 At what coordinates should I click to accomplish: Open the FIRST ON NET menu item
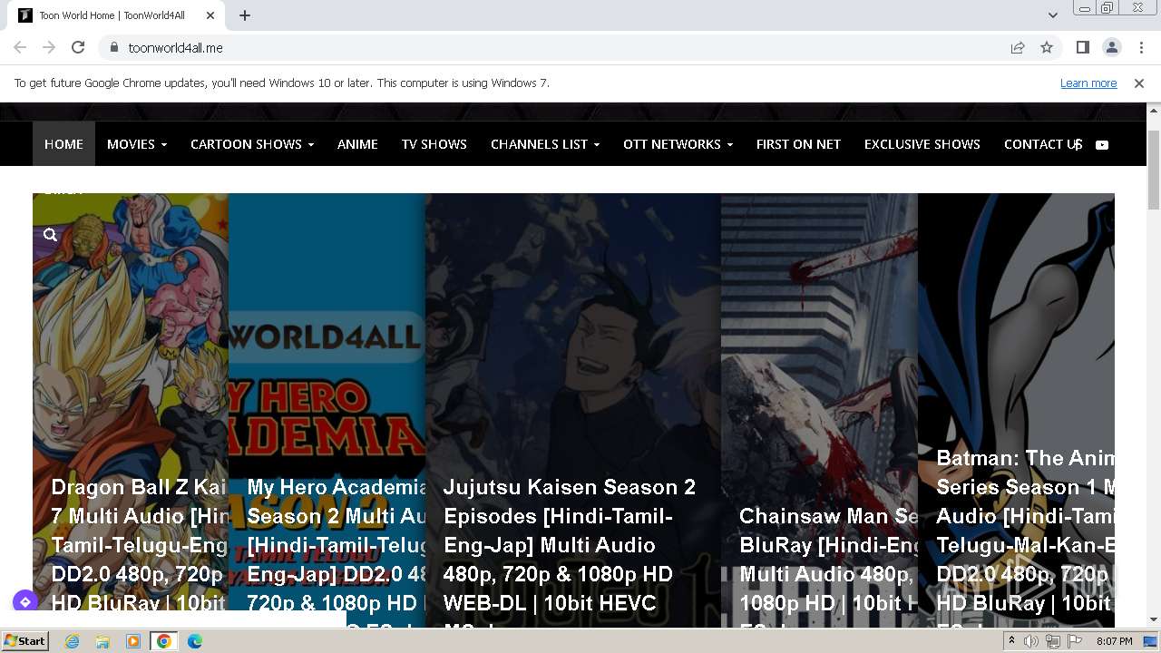798,144
